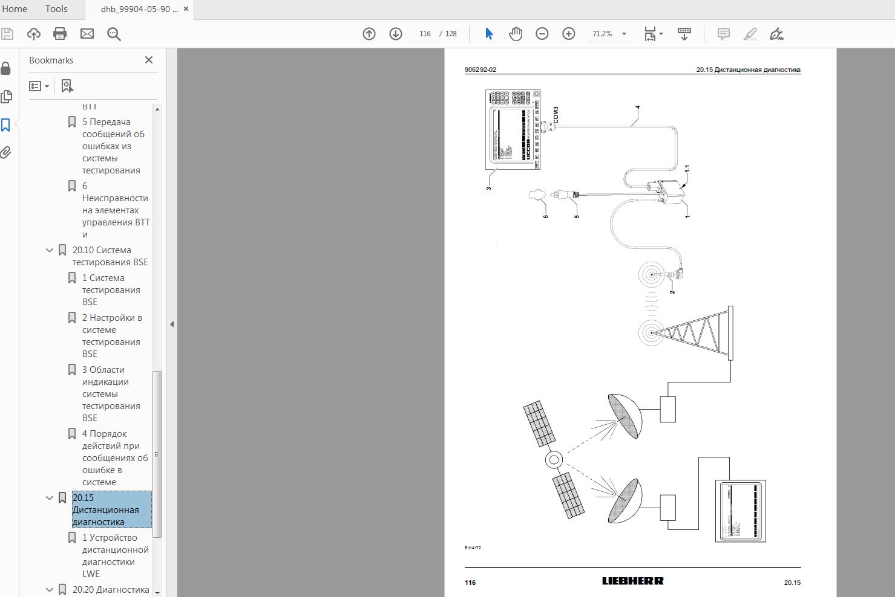
Task: Open the Sign document pen tool
Action: pyautogui.click(x=777, y=34)
